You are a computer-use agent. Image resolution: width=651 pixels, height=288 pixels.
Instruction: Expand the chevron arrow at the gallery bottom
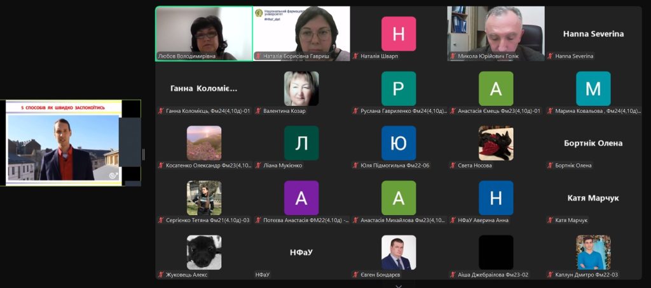coord(399,286)
